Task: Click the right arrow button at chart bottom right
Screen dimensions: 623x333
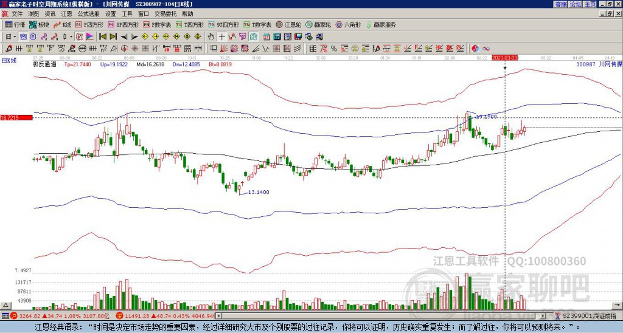Action: click(x=618, y=305)
